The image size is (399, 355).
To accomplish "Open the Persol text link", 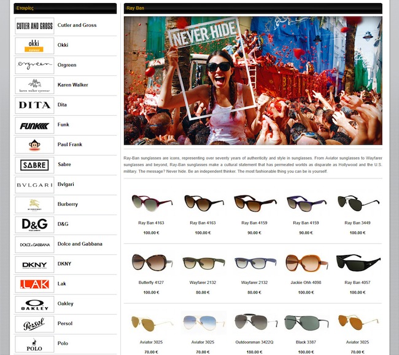I will [x=65, y=324].
